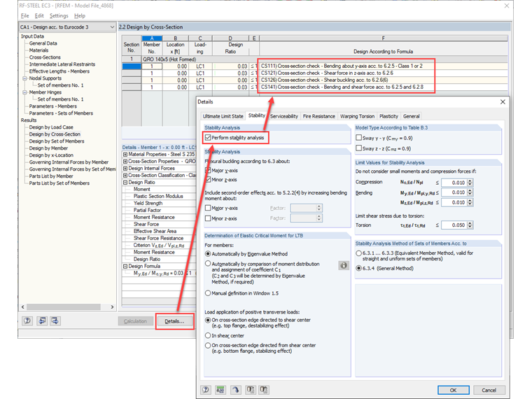Switch to General tab in Details
The height and width of the screenshot is (399, 532).
click(411, 116)
